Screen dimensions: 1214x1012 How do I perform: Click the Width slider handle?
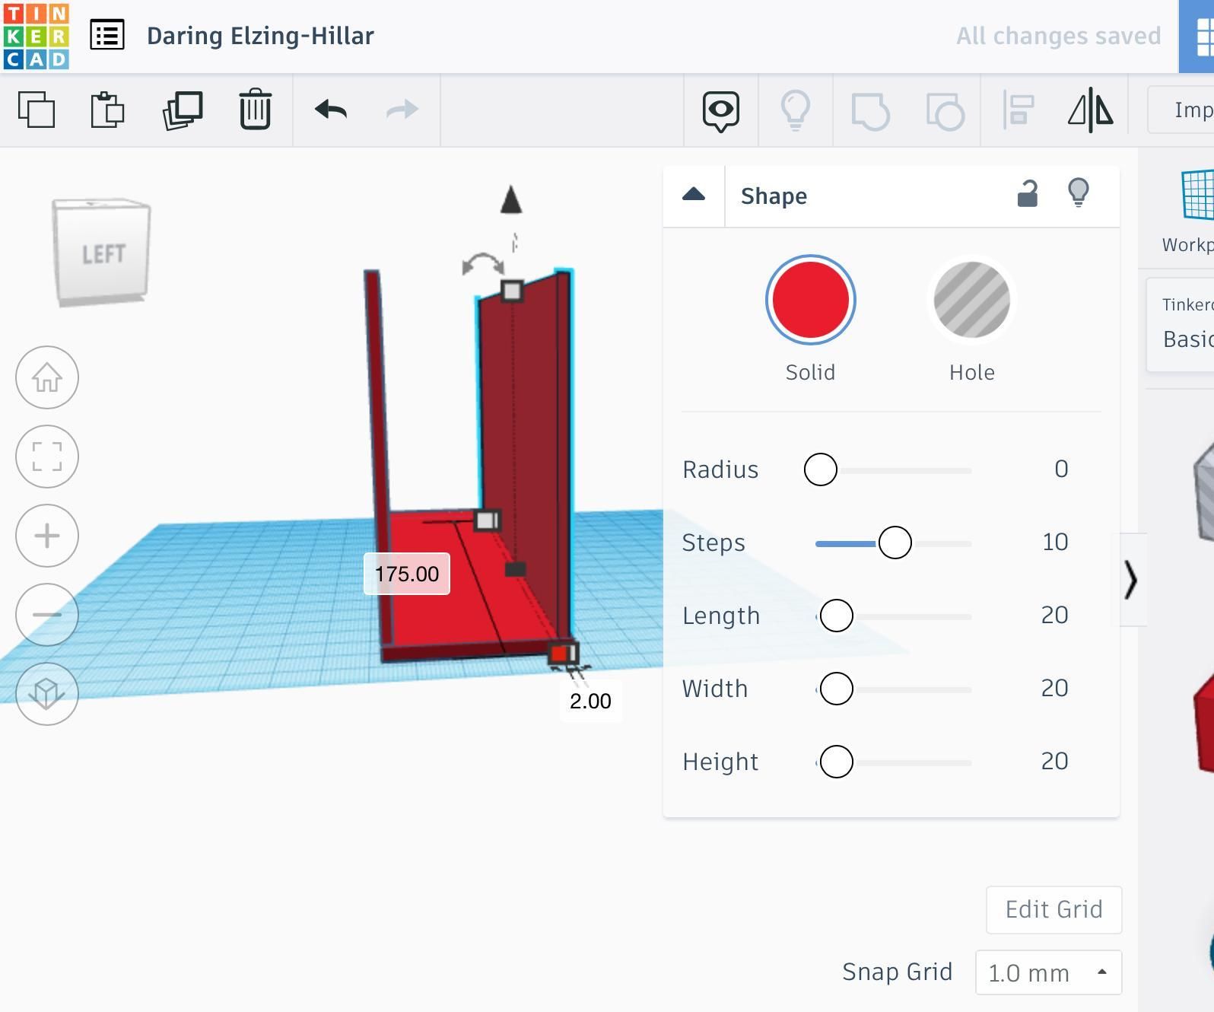837,689
